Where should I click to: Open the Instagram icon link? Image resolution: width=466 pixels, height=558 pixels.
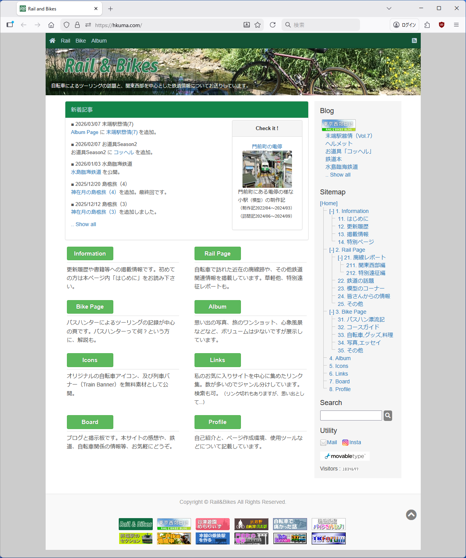(x=345, y=443)
